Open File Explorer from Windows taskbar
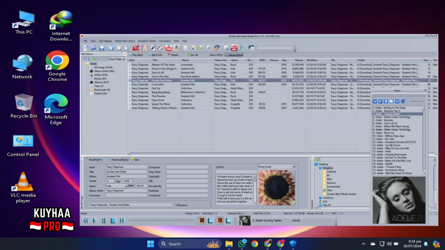Image resolution: width=445 pixels, height=250 pixels. pos(229,244)
